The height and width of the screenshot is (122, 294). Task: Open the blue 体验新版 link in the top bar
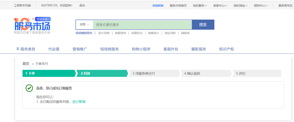pos(158,6)
